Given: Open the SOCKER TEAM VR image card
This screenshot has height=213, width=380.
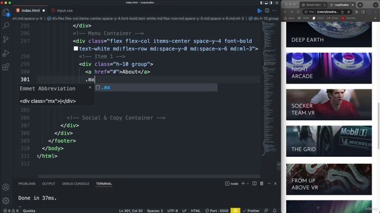Looking at the screenshot, I should 329,105.
